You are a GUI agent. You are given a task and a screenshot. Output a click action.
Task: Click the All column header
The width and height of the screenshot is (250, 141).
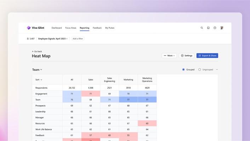[72, 80]
